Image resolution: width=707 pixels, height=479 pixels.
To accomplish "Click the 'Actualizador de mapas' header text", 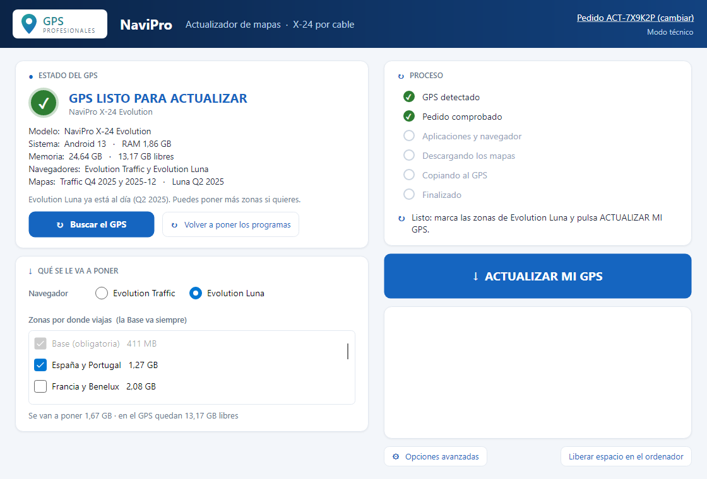I will pos(233,25).
